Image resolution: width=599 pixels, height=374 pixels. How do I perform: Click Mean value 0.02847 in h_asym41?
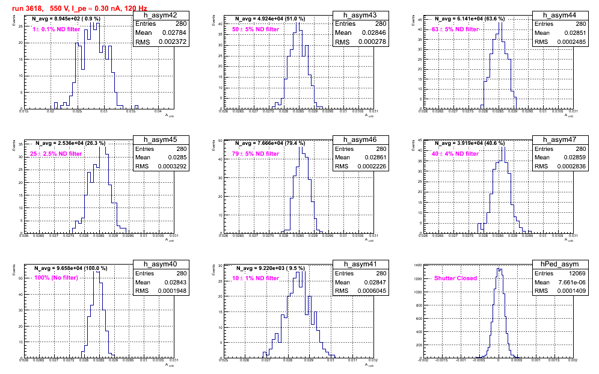(x=375, y=283)
